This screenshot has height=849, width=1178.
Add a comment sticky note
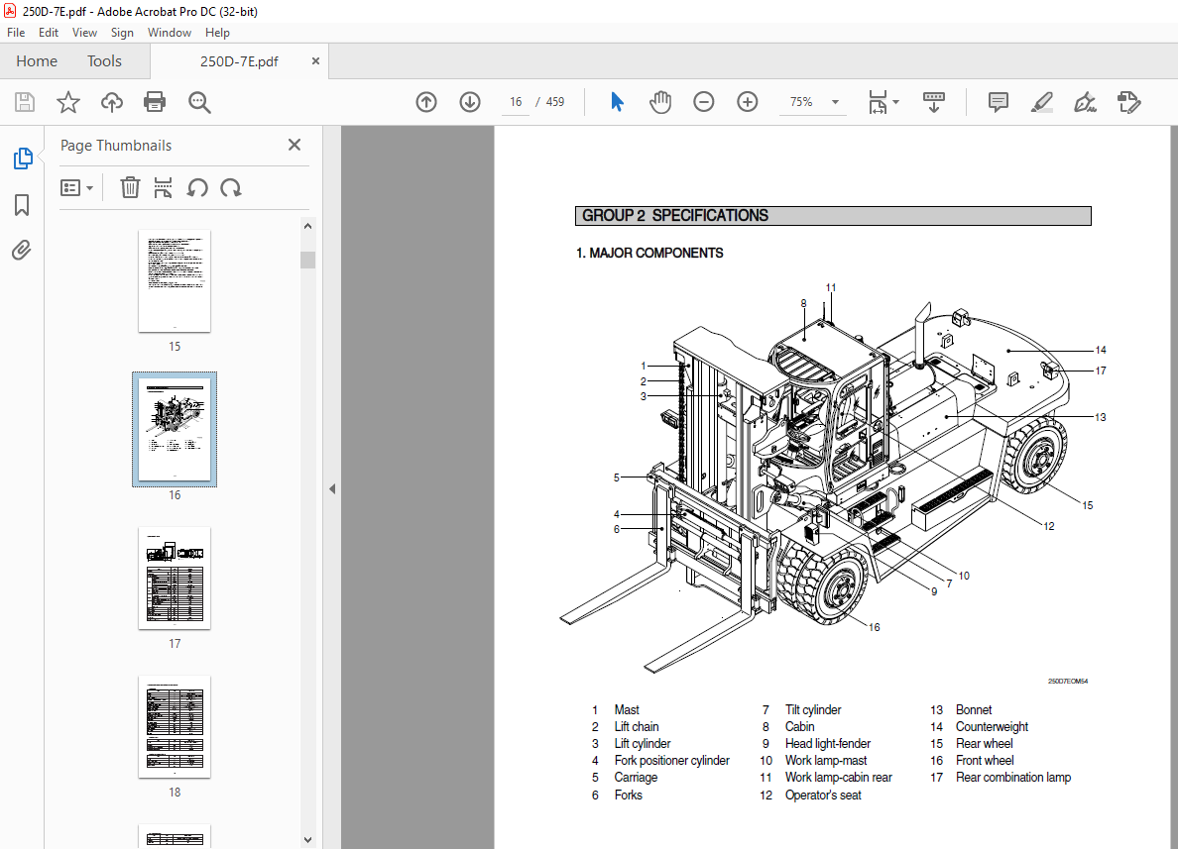pos(998,102)
